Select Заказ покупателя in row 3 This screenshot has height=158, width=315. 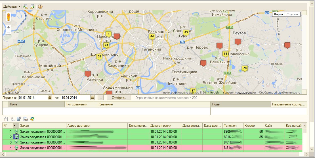point(43,142)
